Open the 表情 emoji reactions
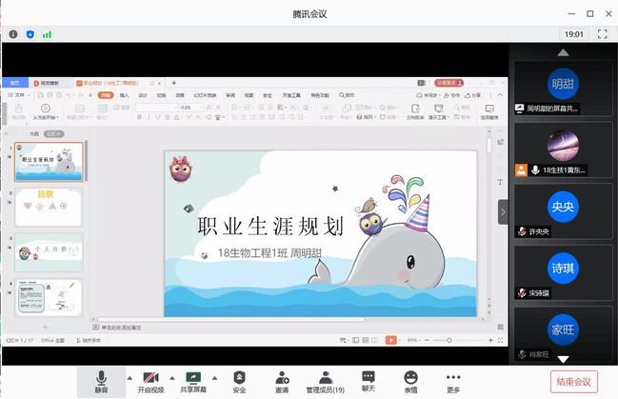 410,378
